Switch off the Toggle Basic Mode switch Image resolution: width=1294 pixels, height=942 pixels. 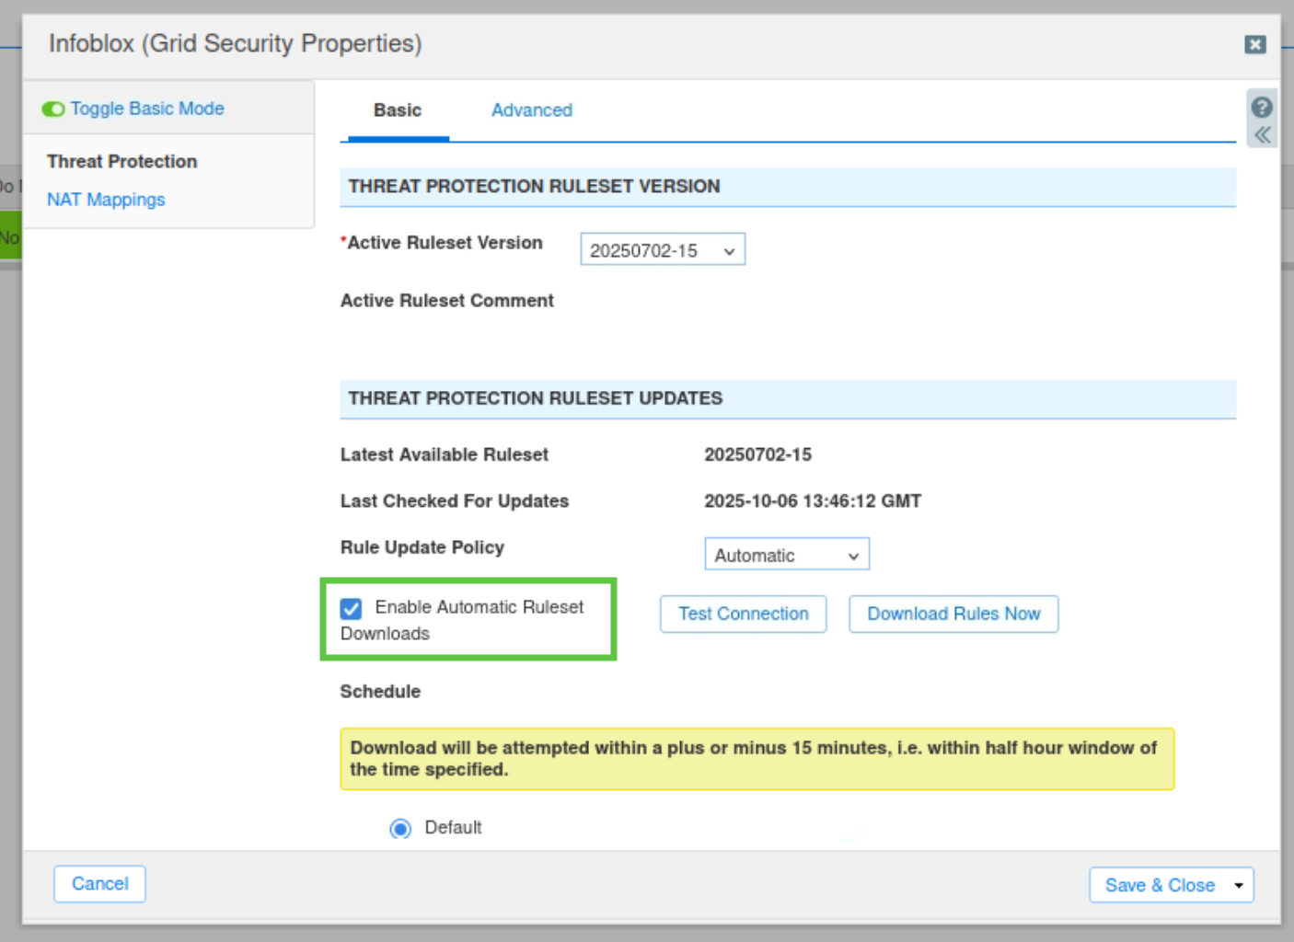tap(53, 109)
